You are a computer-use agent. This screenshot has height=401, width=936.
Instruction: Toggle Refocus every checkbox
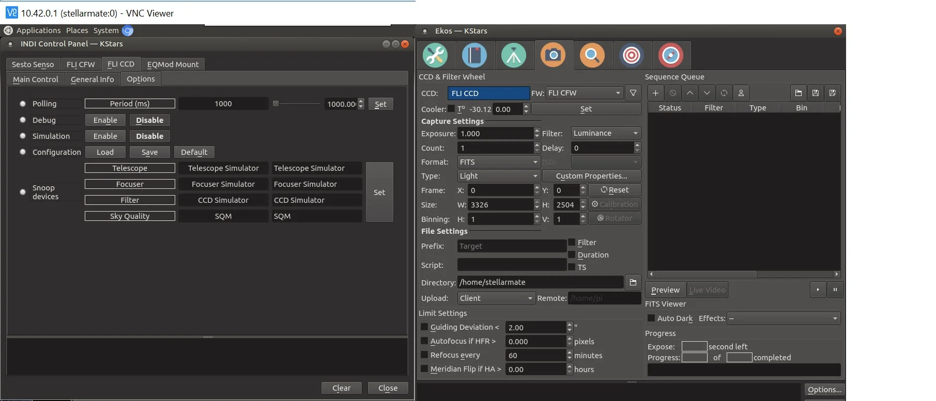[x=424, y=355]
